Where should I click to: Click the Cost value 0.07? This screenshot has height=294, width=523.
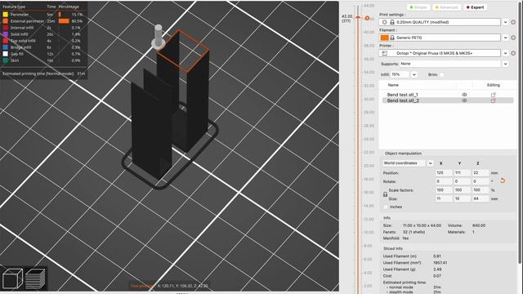coord(437,276)
